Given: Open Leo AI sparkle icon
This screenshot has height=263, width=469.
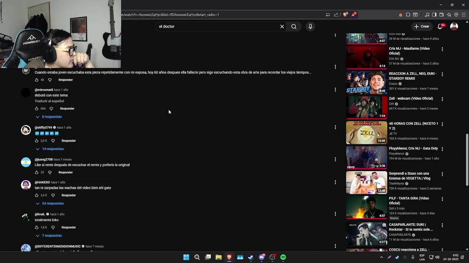Looking at the screenshot, I should (449, 15).
